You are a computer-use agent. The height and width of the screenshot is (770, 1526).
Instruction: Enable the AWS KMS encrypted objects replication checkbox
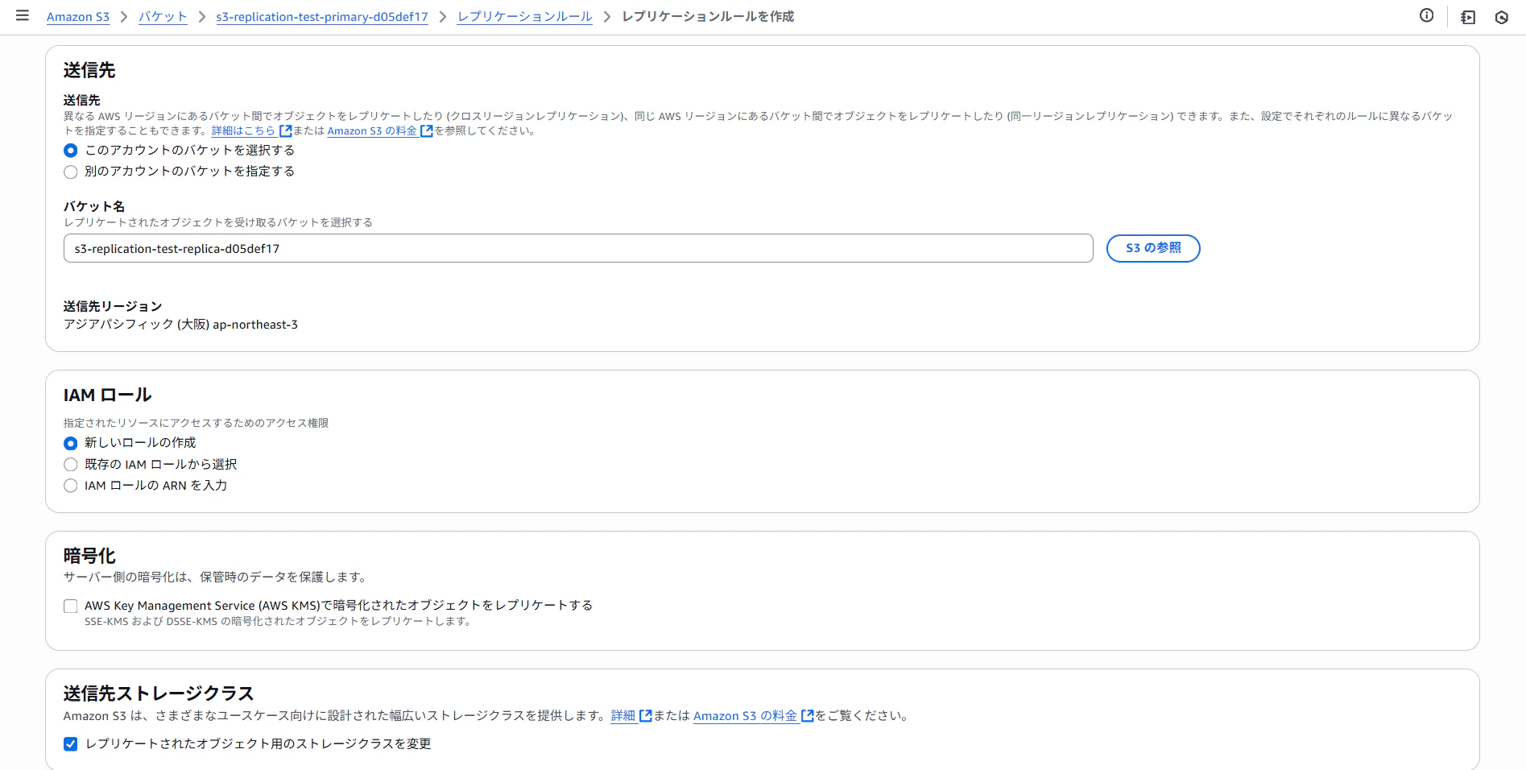point(70,606)
